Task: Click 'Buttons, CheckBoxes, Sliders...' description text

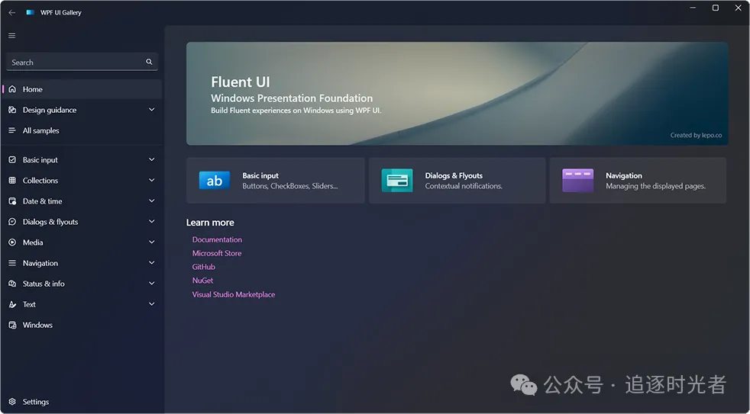Action: coord(290,186)
